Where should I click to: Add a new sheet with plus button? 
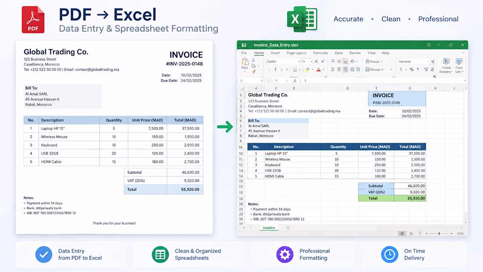pyautogui.click(x=288, y=228)
